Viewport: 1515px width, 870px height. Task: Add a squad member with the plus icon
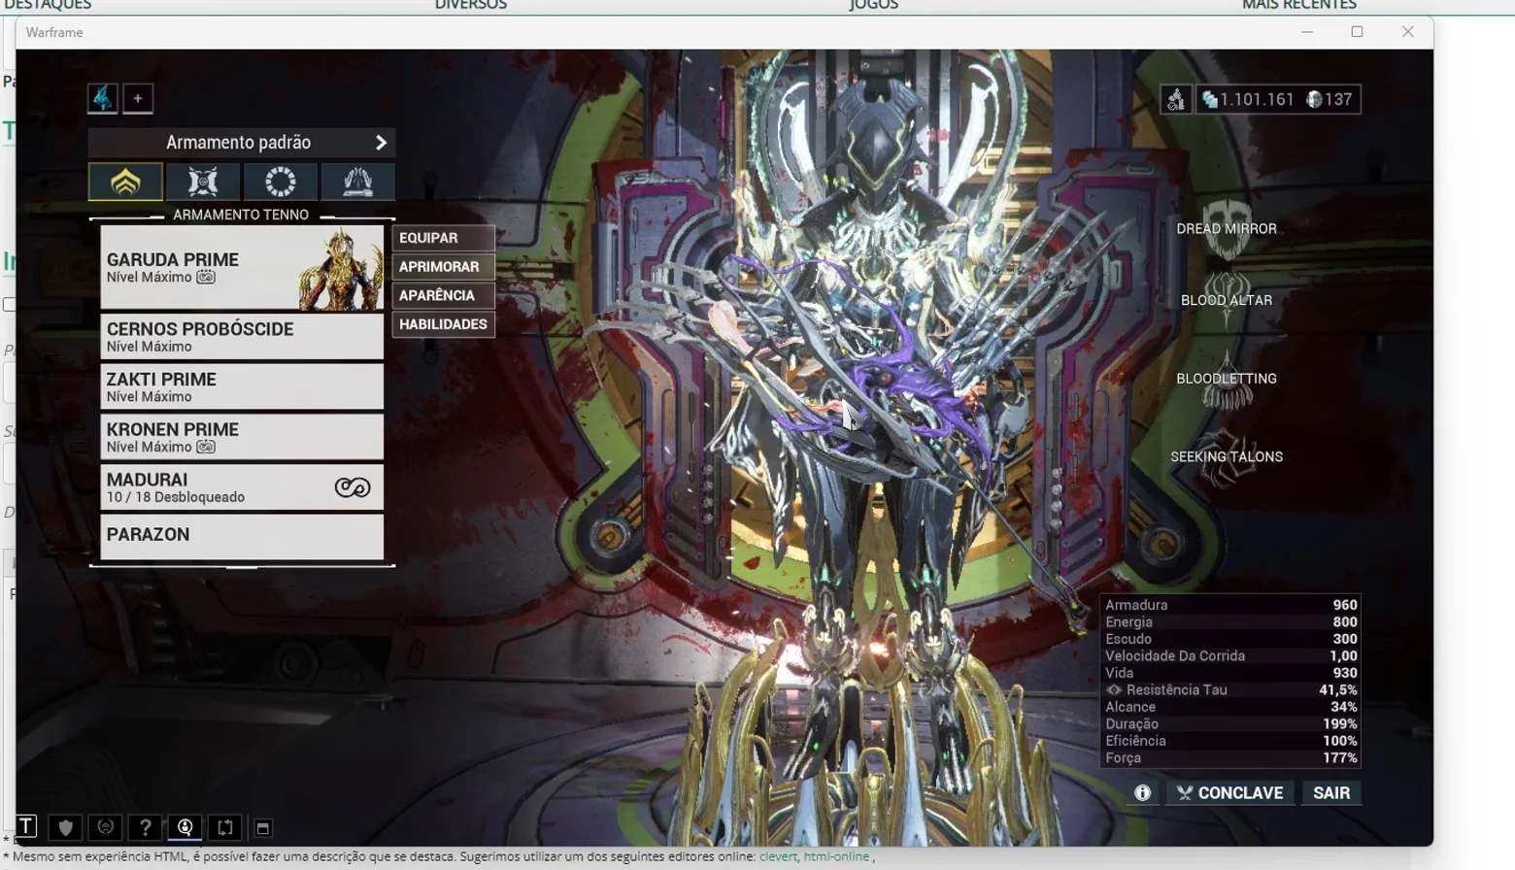tap(138, 98)
